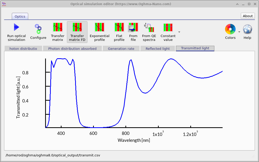Toggle the Transfer matrix FD model
259x162 pixels.
(77, 32)
